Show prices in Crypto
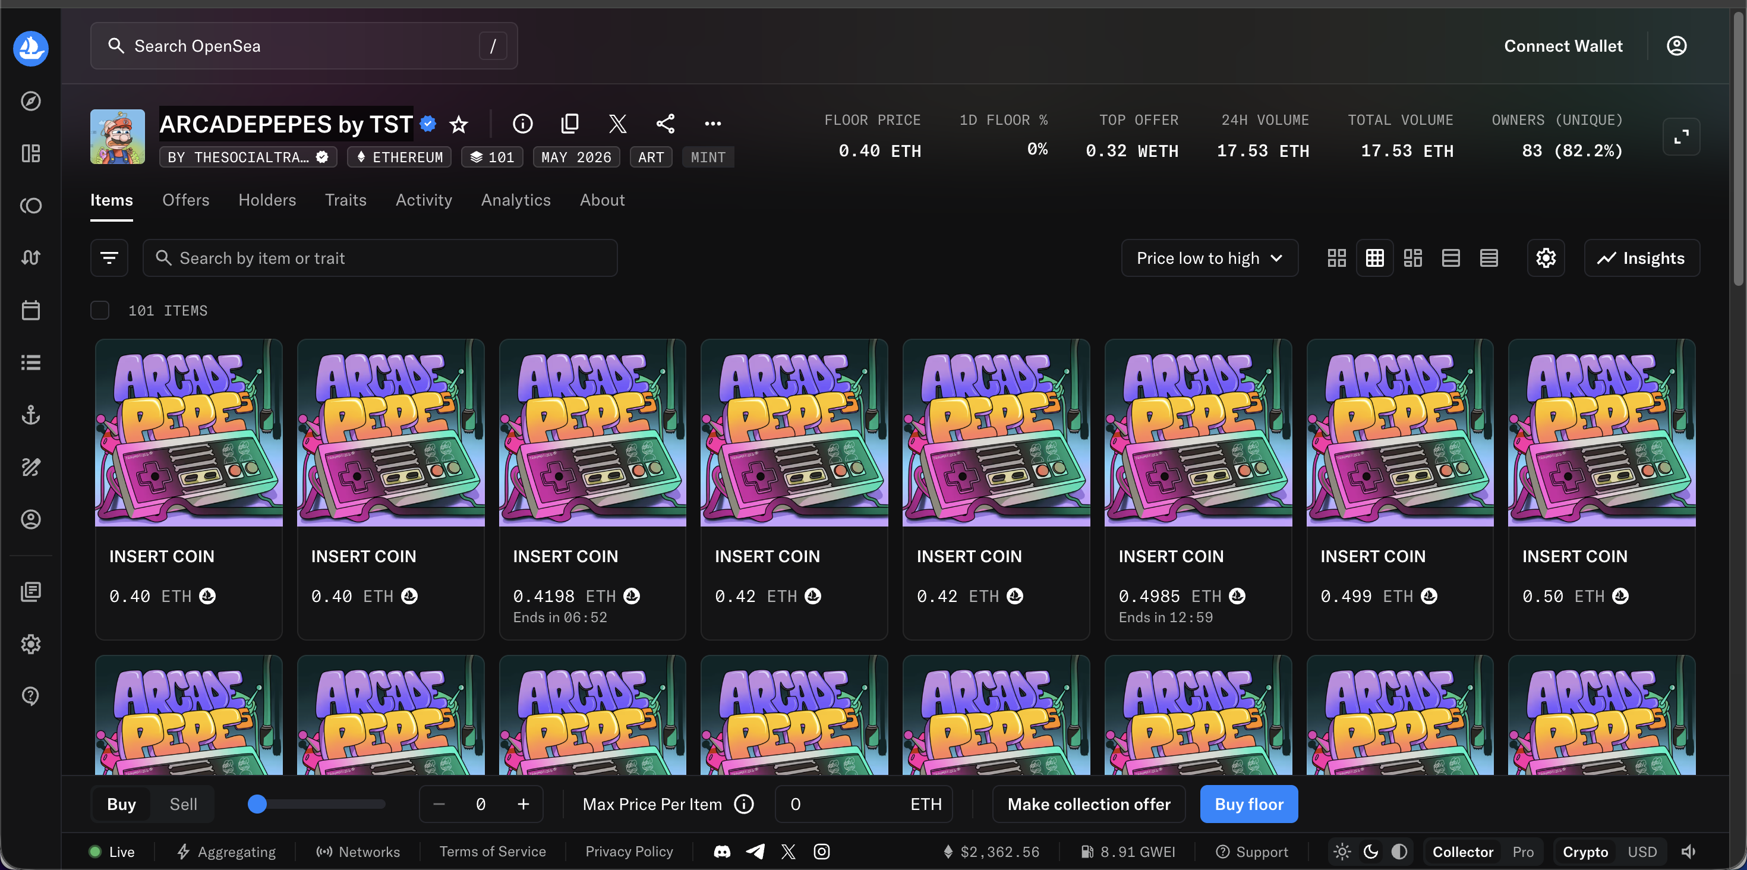Image resolution: width=1747 pixels, height=870 pixels. (1585, 851)
